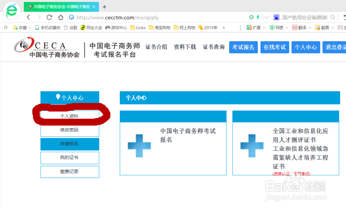Close the 中国电子商务协会 tab

(94, 7)
